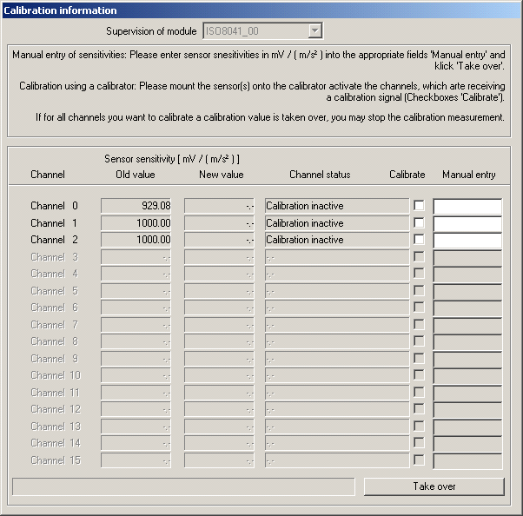Click Channel 2 Calibration inactive status field
The image size is (523, 516).
pos(336,240)
